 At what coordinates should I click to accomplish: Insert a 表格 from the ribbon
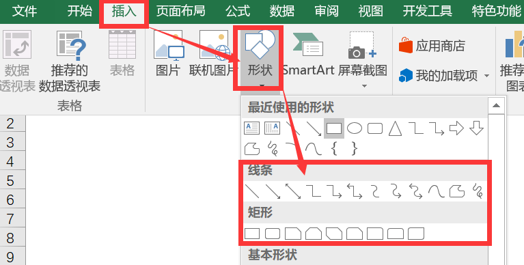122,53
